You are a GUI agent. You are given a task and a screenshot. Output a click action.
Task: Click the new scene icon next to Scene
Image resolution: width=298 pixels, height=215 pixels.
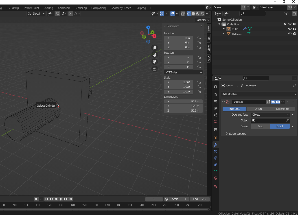pyautogui.click(x=243, y=7)
